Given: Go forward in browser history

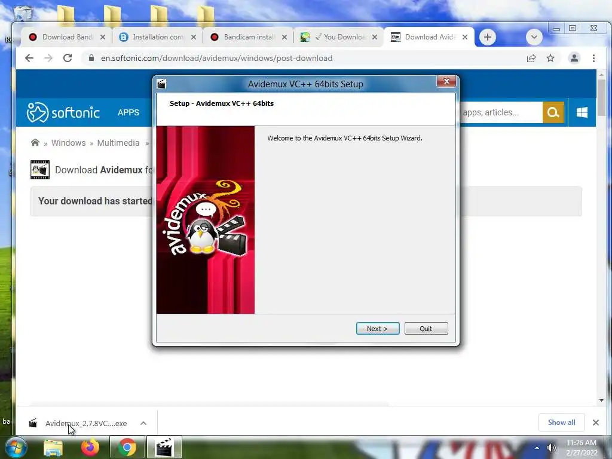Looking at the screenshot, I should 48,58.
